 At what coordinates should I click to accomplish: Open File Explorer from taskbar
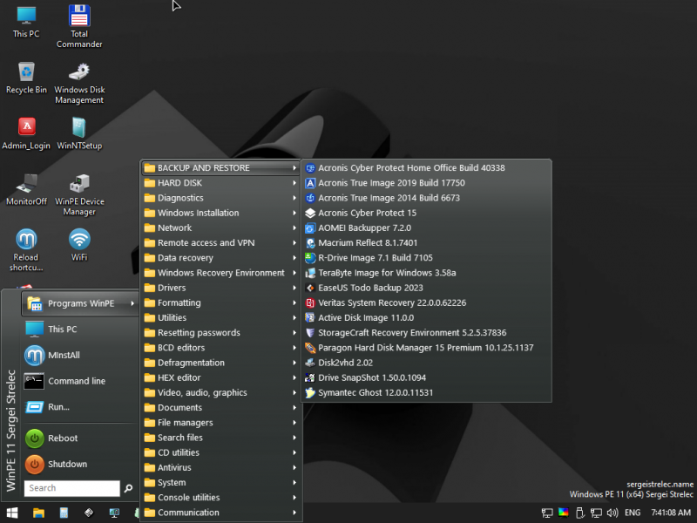(x=38, y=513)
